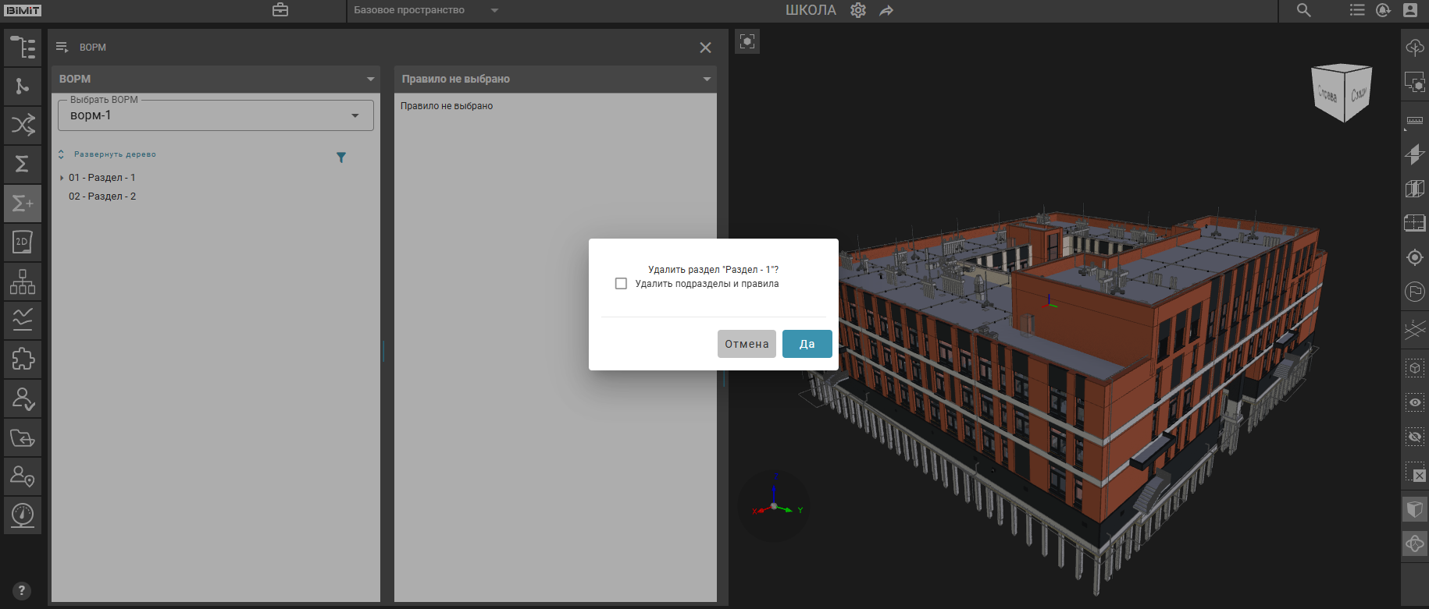Click the briefcase icon in top bar
Image resolution: width=1429 pixels, height=609 pixels.
coord(280,10)
